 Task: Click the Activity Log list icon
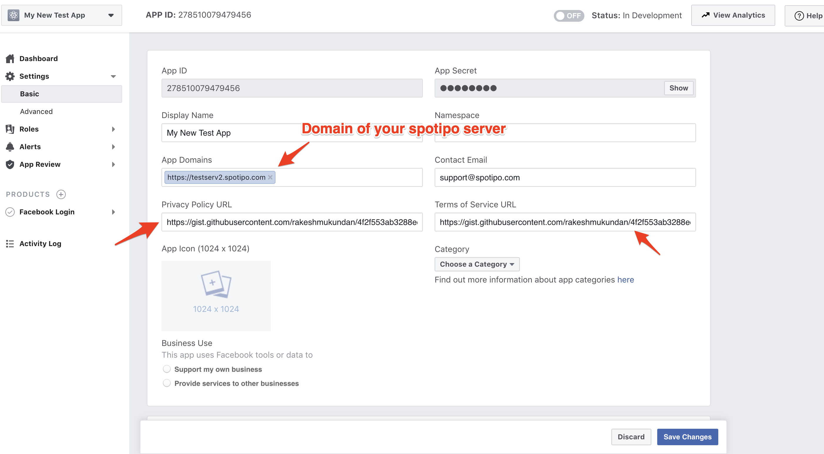[x=10, y=244]
